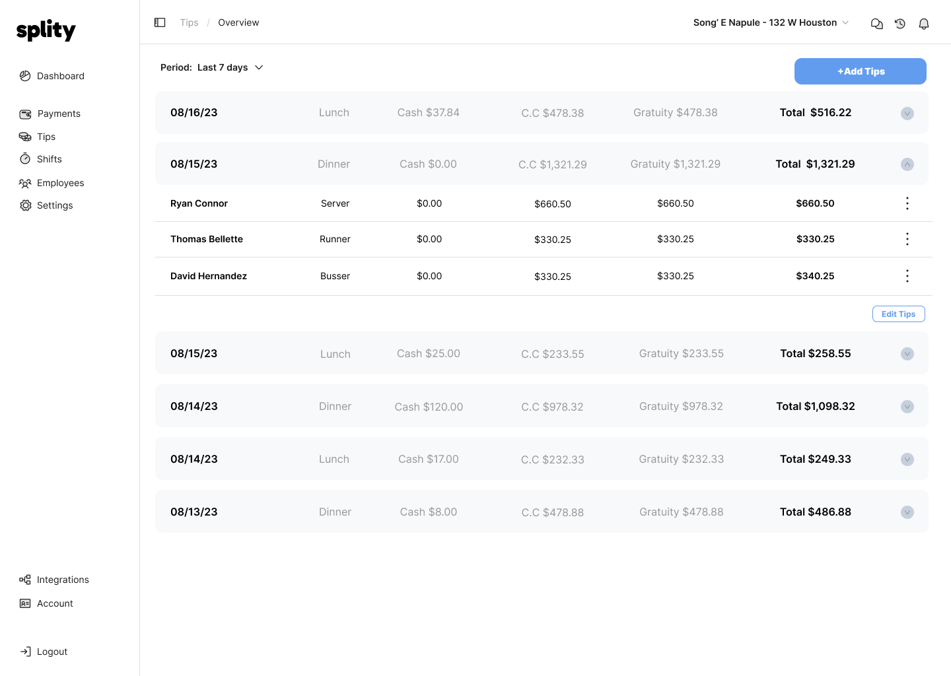This screenshot has width=951, height=676.
Task: Click the Gratuity $232.33 value
Action: click(x=682, y=459)
